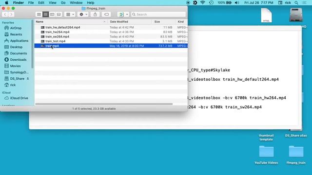Select train_test.mp4 file

pyautogui.click(x=111, y=41)
